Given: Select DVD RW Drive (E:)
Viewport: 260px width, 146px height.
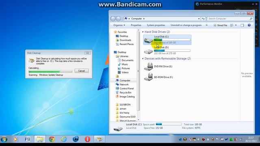Looking at the screenshot, I should [158, 67].
